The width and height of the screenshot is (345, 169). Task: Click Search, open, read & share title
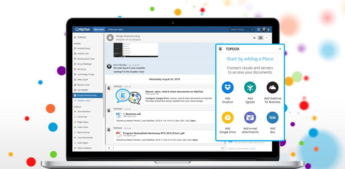[x=174, y=91]
